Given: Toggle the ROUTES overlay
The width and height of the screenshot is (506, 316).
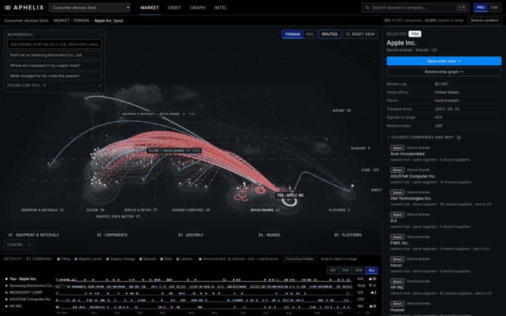Looking at the screenshot, I should (x=330, y=34).
